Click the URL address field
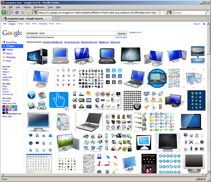The width and height of the screenshot is (211, 182). point(97,13)
